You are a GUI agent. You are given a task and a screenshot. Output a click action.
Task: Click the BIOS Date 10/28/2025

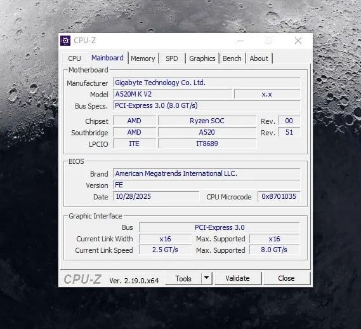pyautogui.click(x=156, y=196)
